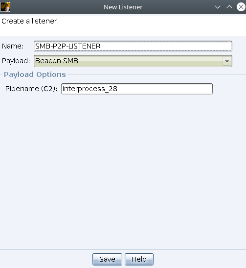Viewport: 246px width, 268px height.
Task: Click the 'Name:' label
Action: (x=13, y=46)
